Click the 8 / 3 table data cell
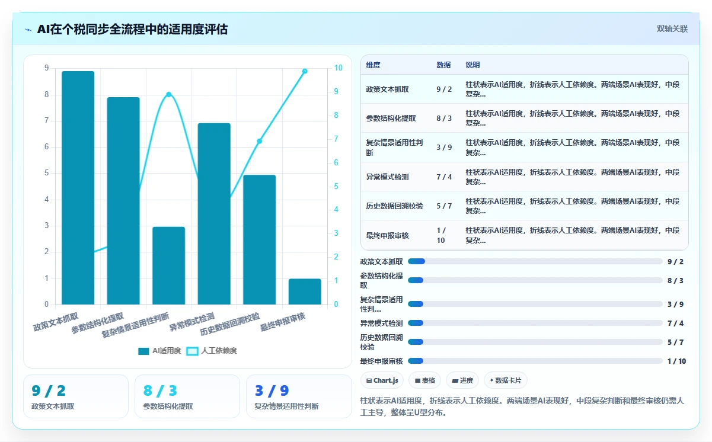Screen dimensions: 712x442 click(x=445, y=118)
